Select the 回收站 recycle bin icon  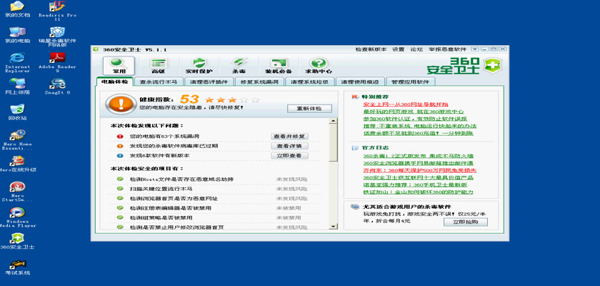17,112
